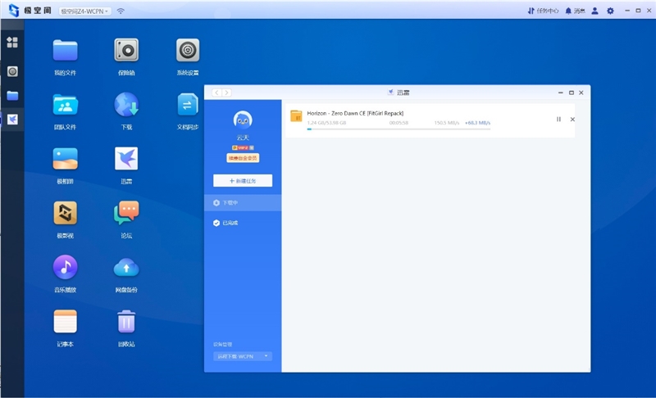Remove the Horizon Zero Dawn download task
656x398 pixels.
point(572,120)
